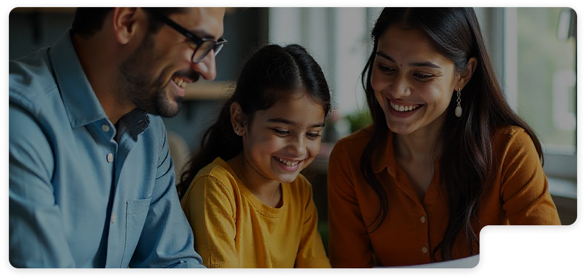Click the green plant in background

pyautogui.click(x=357, y=120)
